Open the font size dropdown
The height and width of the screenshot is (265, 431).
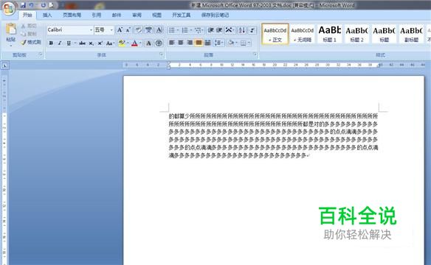[111, 30]
